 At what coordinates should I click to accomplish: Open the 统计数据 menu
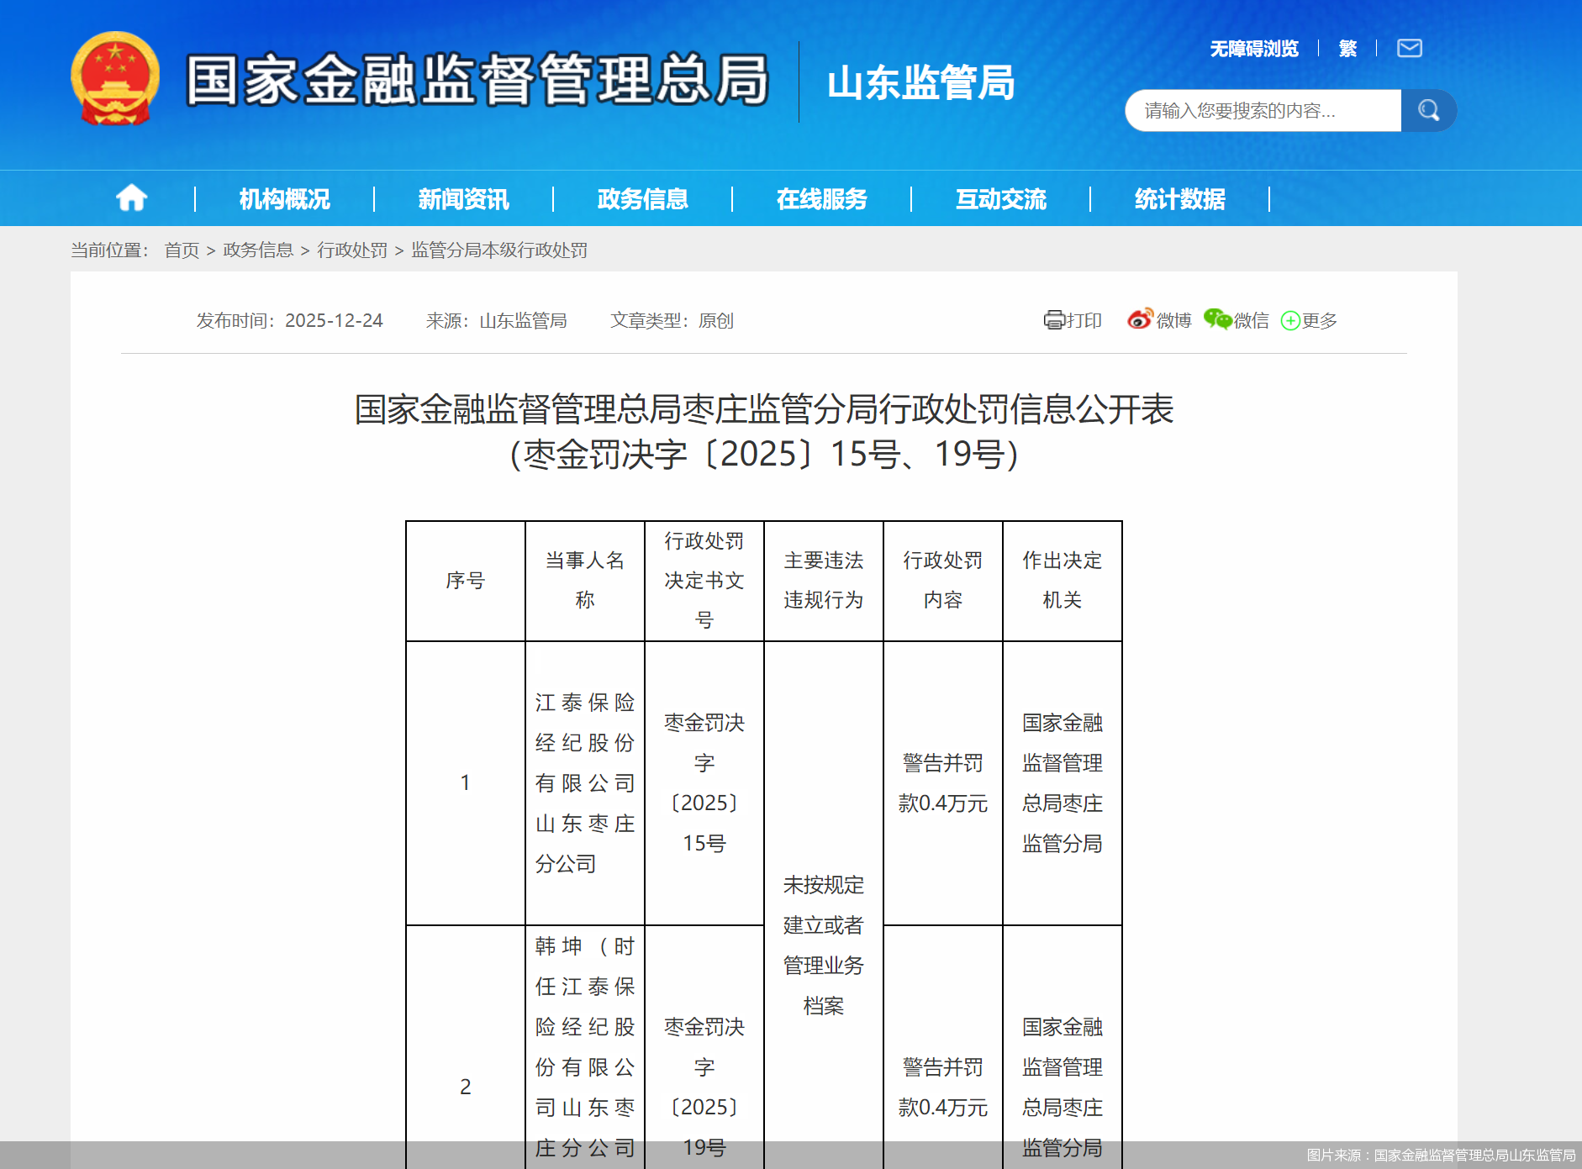(x=1179, y=198)
